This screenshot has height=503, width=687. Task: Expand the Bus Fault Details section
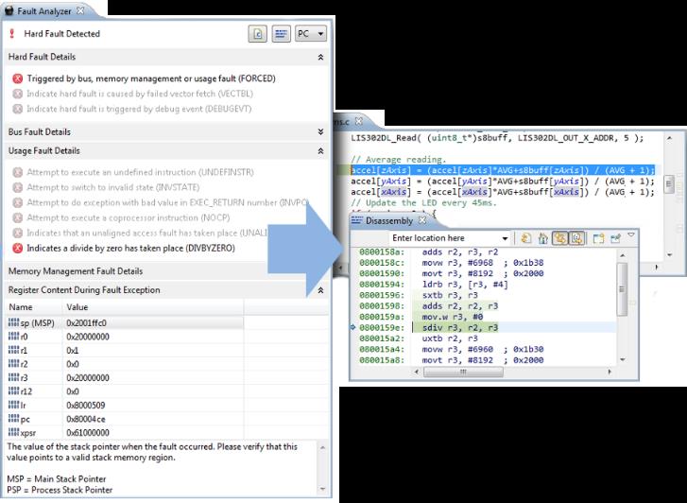pos(320,132)
